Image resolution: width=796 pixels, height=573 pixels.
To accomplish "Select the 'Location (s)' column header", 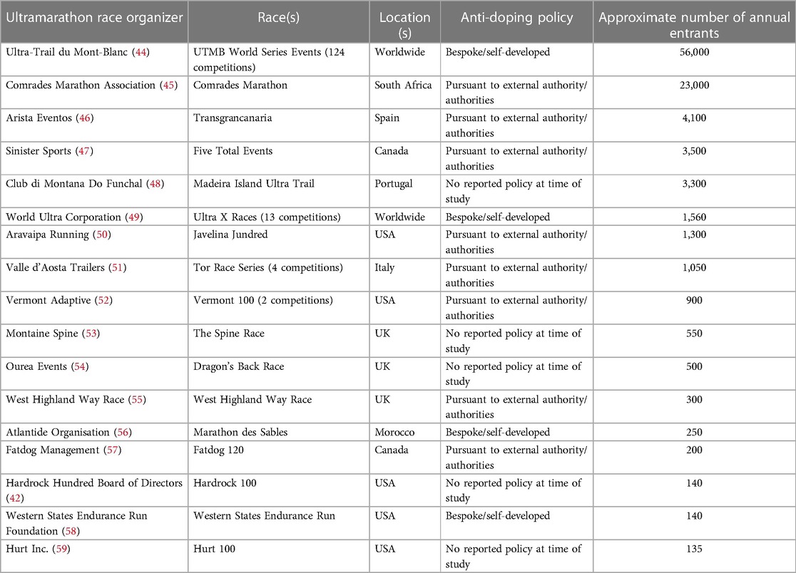I will point(405,21).
